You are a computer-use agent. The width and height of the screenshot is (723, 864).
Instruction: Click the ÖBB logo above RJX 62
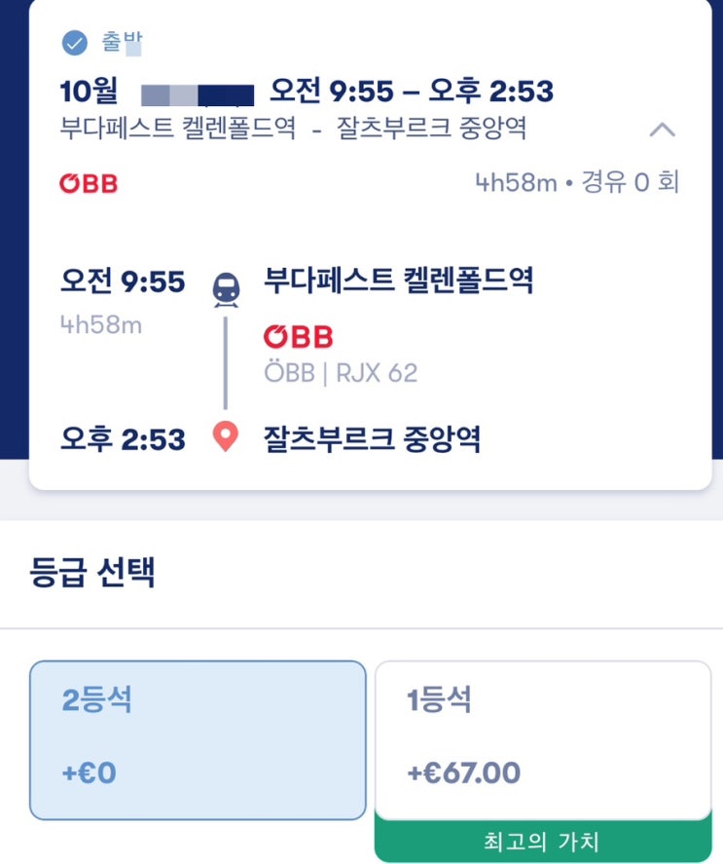298,337
